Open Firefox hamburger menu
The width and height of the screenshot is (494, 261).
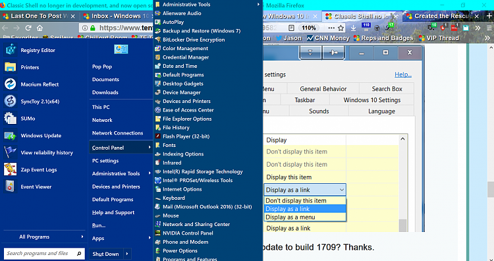pyautogui.click(x=489, y=28)
